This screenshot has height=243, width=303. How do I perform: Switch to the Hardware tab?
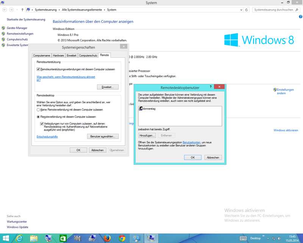click(x=58, y=55)
